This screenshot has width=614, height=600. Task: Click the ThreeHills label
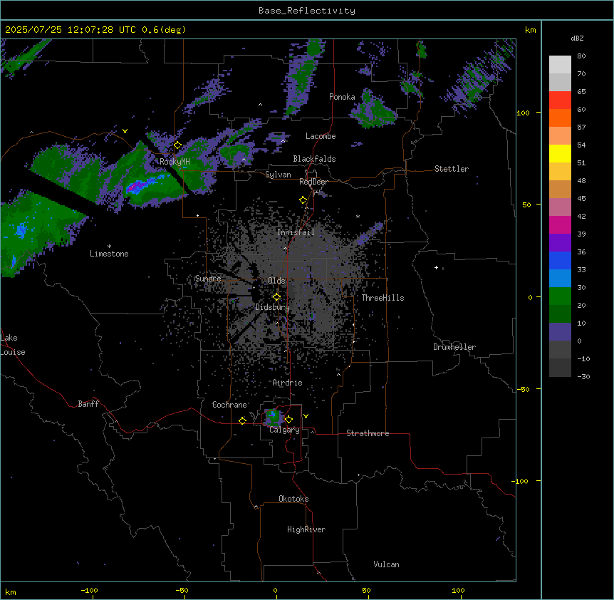383,298
